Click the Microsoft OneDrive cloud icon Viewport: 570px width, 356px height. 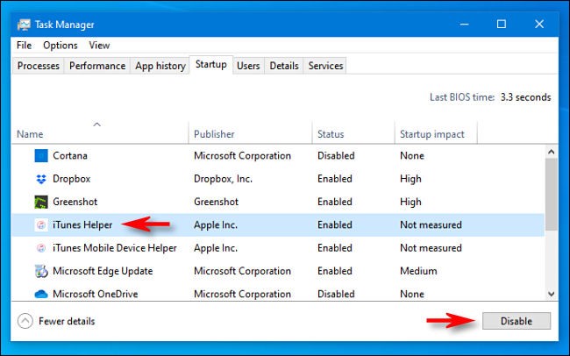pos(41,294)
